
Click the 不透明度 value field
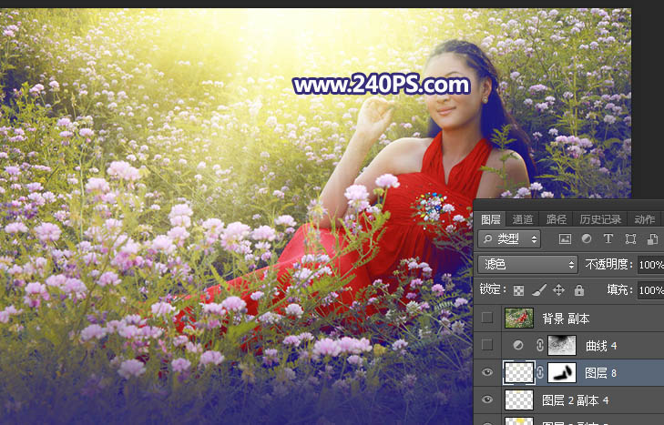[650, 265]
